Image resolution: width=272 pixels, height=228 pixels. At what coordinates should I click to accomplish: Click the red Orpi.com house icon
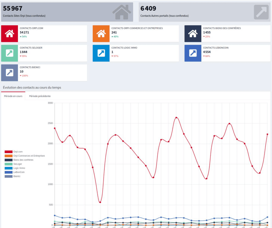pos(10,34)
